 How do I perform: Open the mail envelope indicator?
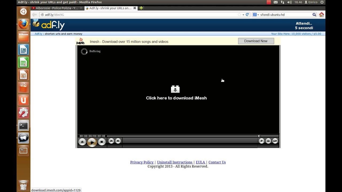click(275, 2)
